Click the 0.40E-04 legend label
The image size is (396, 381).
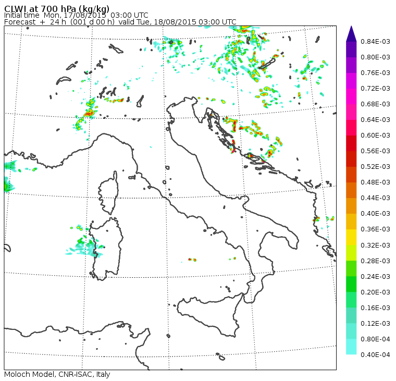point(375,355)
